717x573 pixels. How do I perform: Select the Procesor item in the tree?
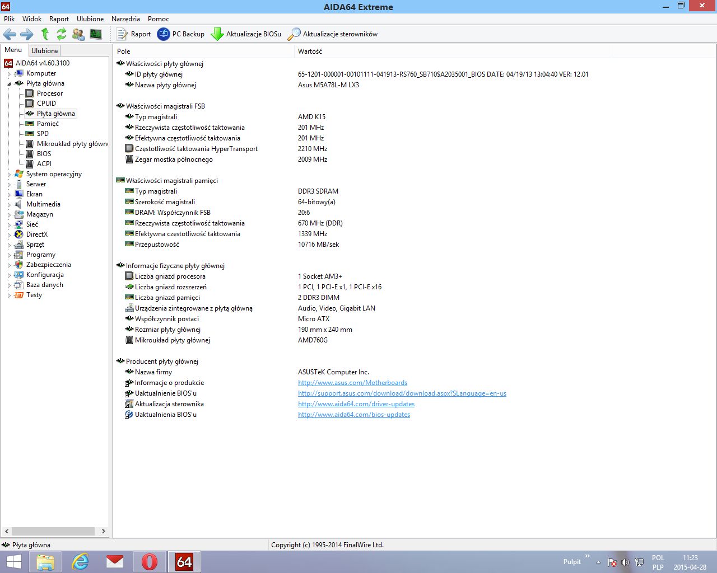50,93
